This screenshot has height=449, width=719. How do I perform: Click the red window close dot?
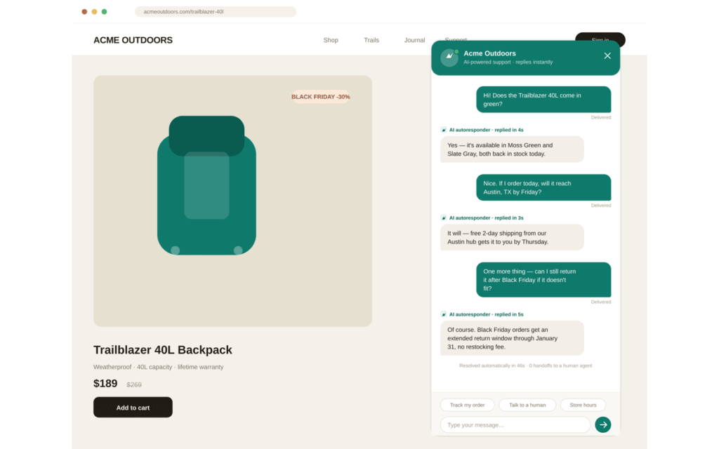[x=84, y=11]
